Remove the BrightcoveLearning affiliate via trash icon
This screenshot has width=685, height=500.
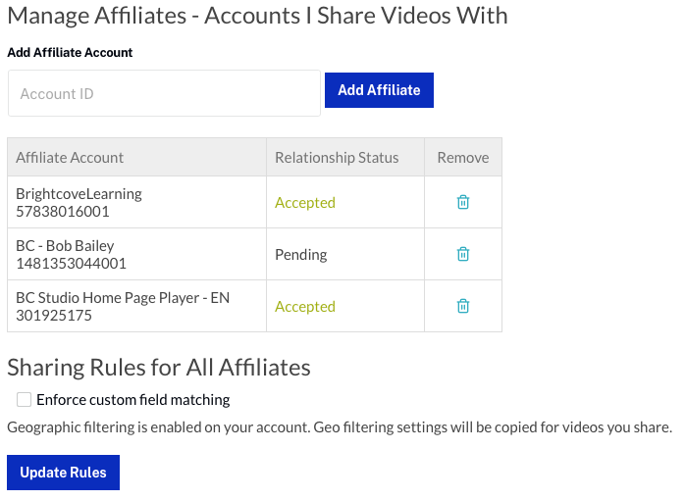tap(463, 202)
